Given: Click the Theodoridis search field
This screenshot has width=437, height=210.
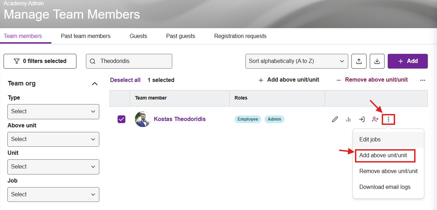Looking at the screenshot, I should pyautogui.click(x=129, y=61).
